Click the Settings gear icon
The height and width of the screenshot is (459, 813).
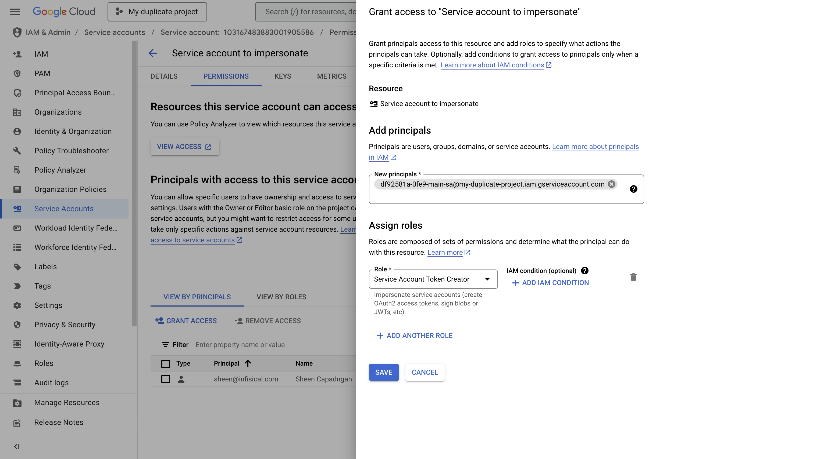[x=17, y=305]
